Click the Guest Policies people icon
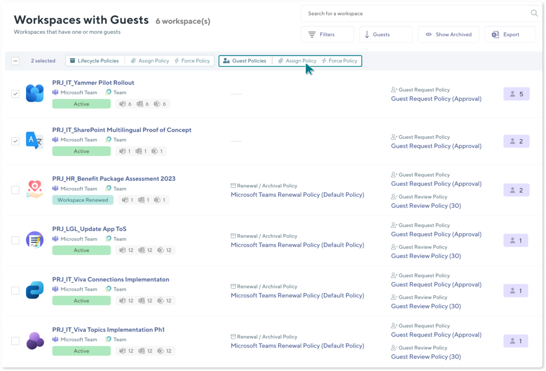 click(x=226, y=60)
